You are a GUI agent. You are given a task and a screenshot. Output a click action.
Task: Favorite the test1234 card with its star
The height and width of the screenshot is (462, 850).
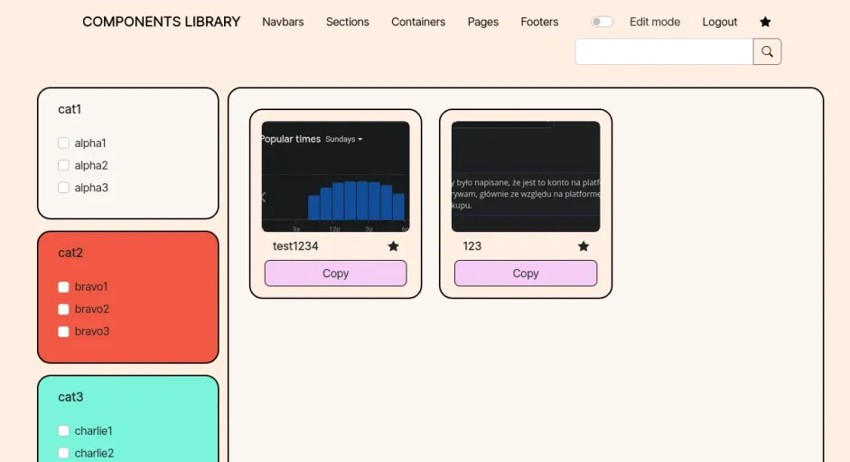[x=393, y=246]
